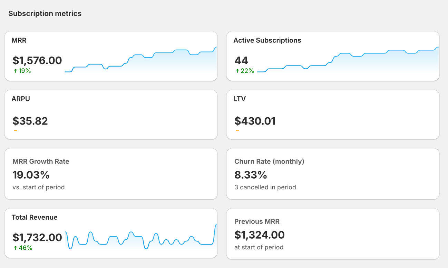
Task: Select the $1,324.00 previous MRR value
Action: pyautogui.click(x=260, y=235)
